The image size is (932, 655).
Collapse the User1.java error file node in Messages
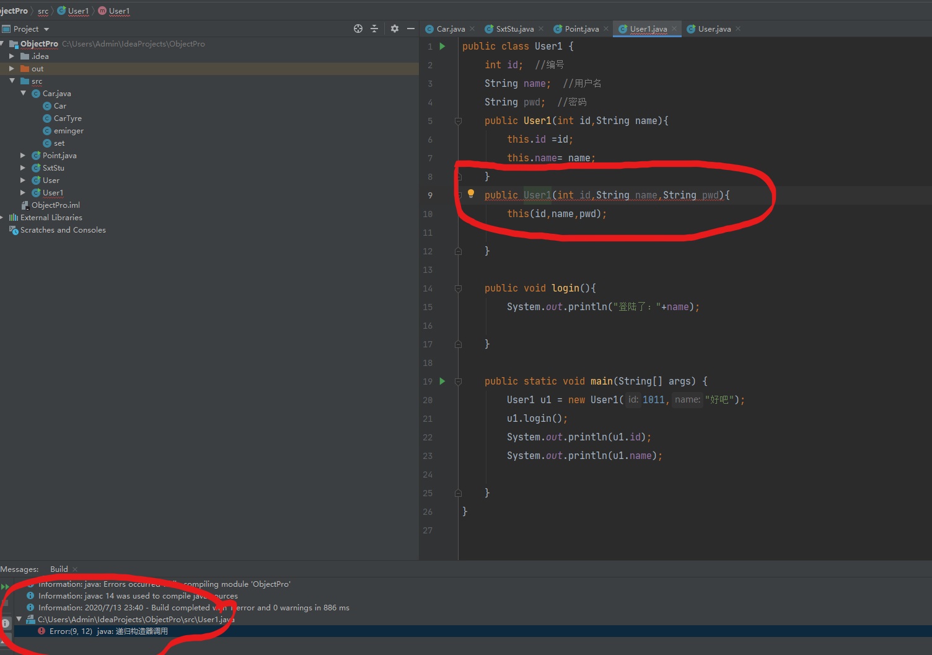19,619
